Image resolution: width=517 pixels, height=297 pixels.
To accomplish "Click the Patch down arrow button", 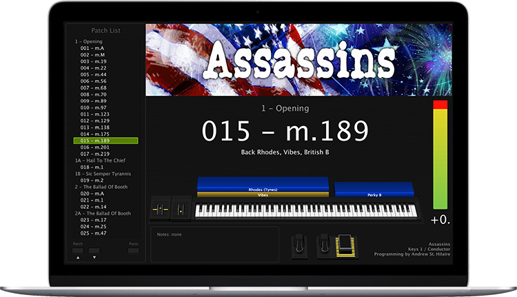I will point(94,252).
